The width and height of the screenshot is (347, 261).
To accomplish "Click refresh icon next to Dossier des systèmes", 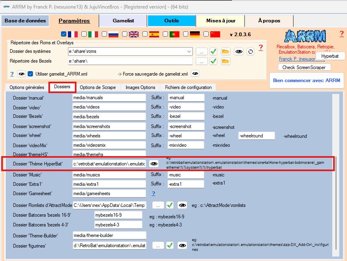I will pyautogui.click(x=251, y=52).
